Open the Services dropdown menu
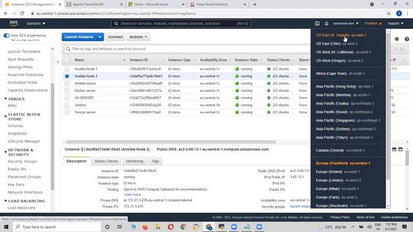This screenshot has height=232, width=413. click(x=36, y=23)
